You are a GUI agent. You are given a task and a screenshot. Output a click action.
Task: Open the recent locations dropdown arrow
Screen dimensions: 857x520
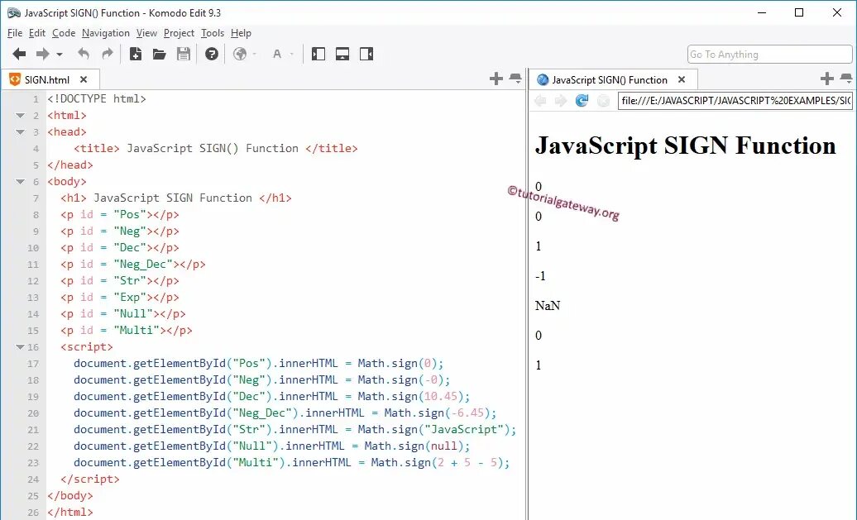[59, 55]
